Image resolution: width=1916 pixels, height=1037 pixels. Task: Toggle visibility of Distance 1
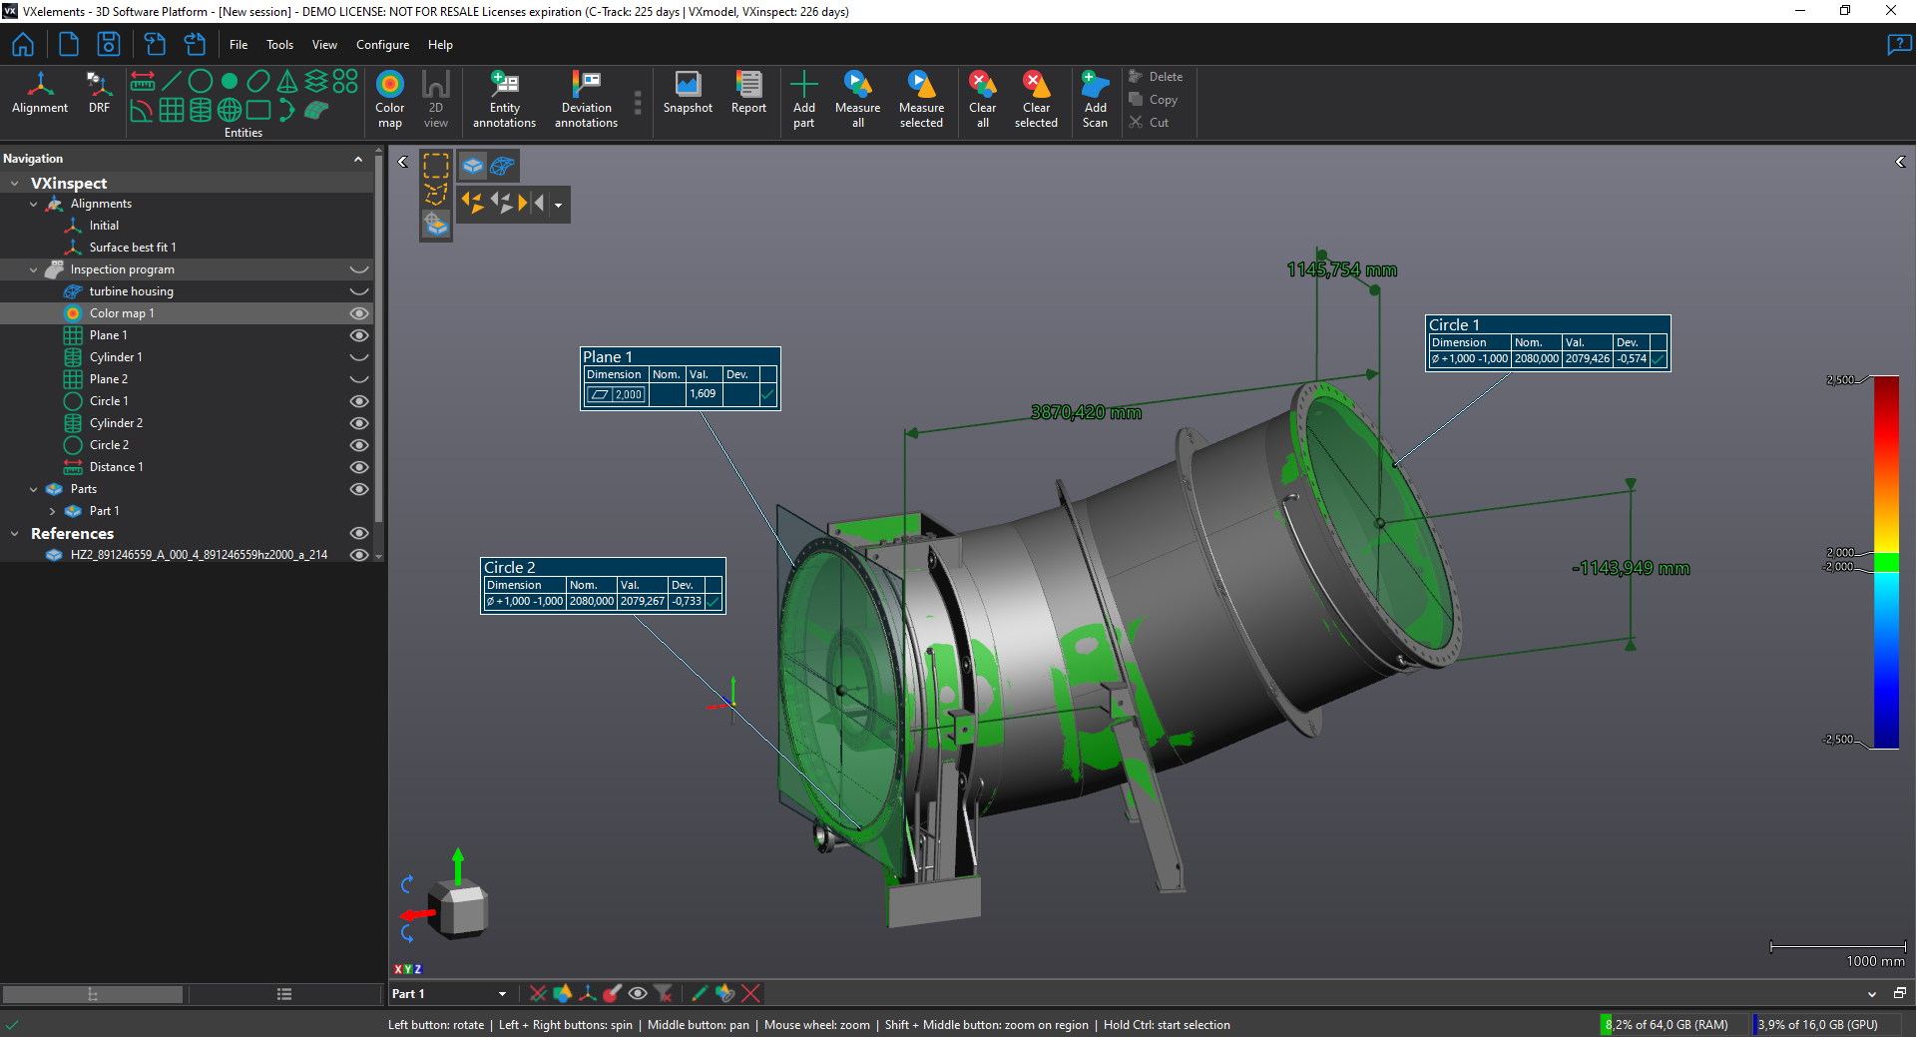click(x=359, y=467)
